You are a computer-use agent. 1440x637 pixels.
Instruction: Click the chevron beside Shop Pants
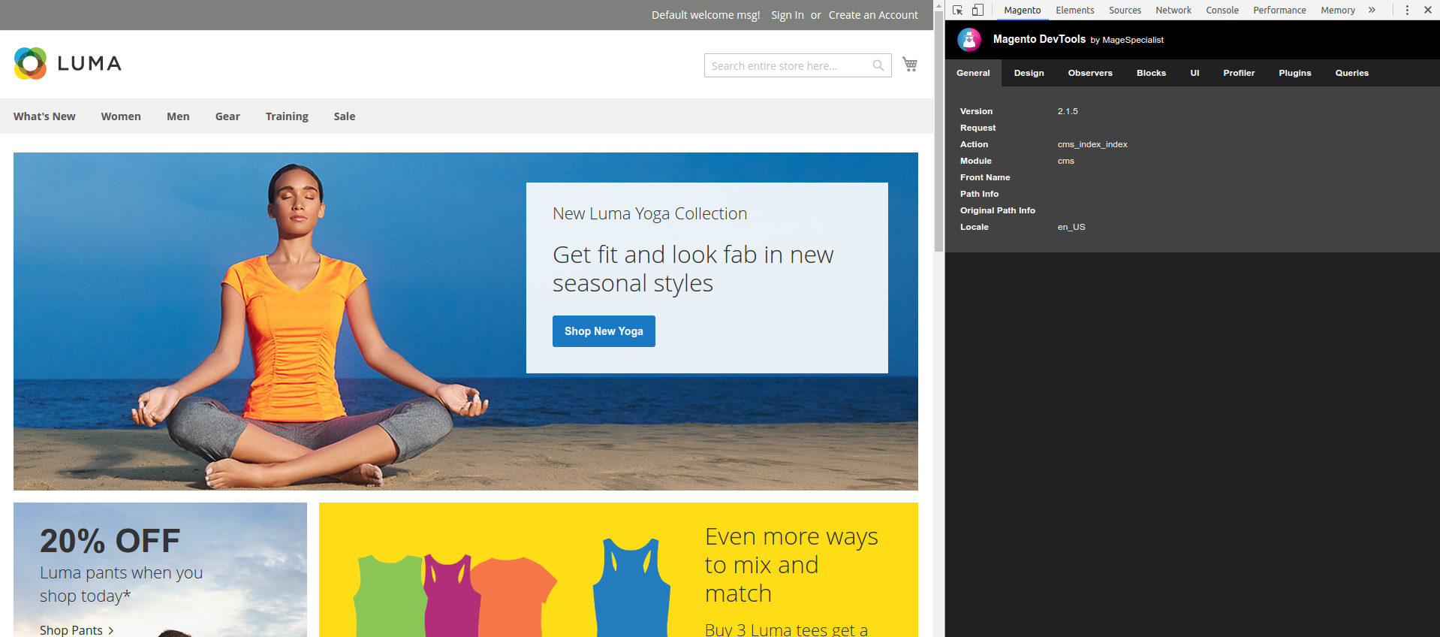111,630
